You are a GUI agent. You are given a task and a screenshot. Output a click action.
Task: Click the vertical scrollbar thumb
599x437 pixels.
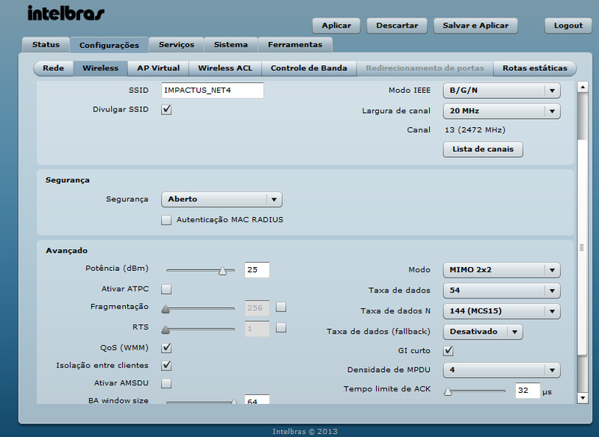583,248
